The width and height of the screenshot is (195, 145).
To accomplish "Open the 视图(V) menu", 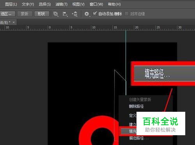I will pyautogui.click(x=78, y=4).
